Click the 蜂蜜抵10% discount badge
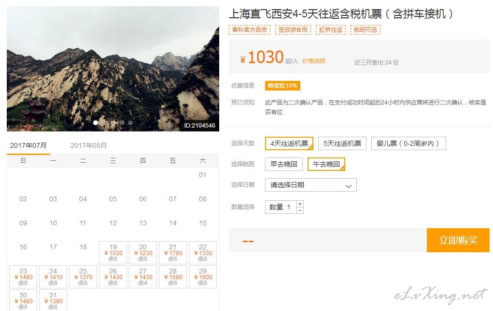Viewport: 493px width, 311px height. (282, 86)
